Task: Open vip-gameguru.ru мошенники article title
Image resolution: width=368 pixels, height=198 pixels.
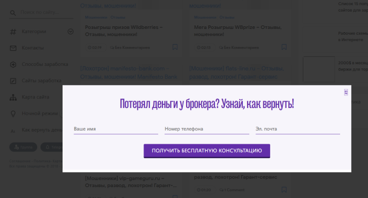Action: pos(131,182)
